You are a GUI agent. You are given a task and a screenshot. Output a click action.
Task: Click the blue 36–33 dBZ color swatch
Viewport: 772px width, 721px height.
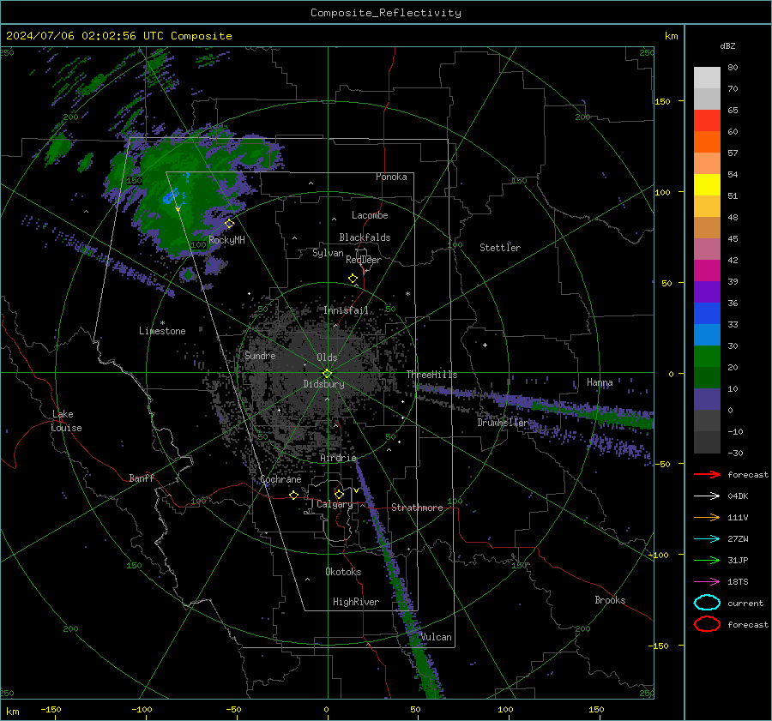(707, 314)
